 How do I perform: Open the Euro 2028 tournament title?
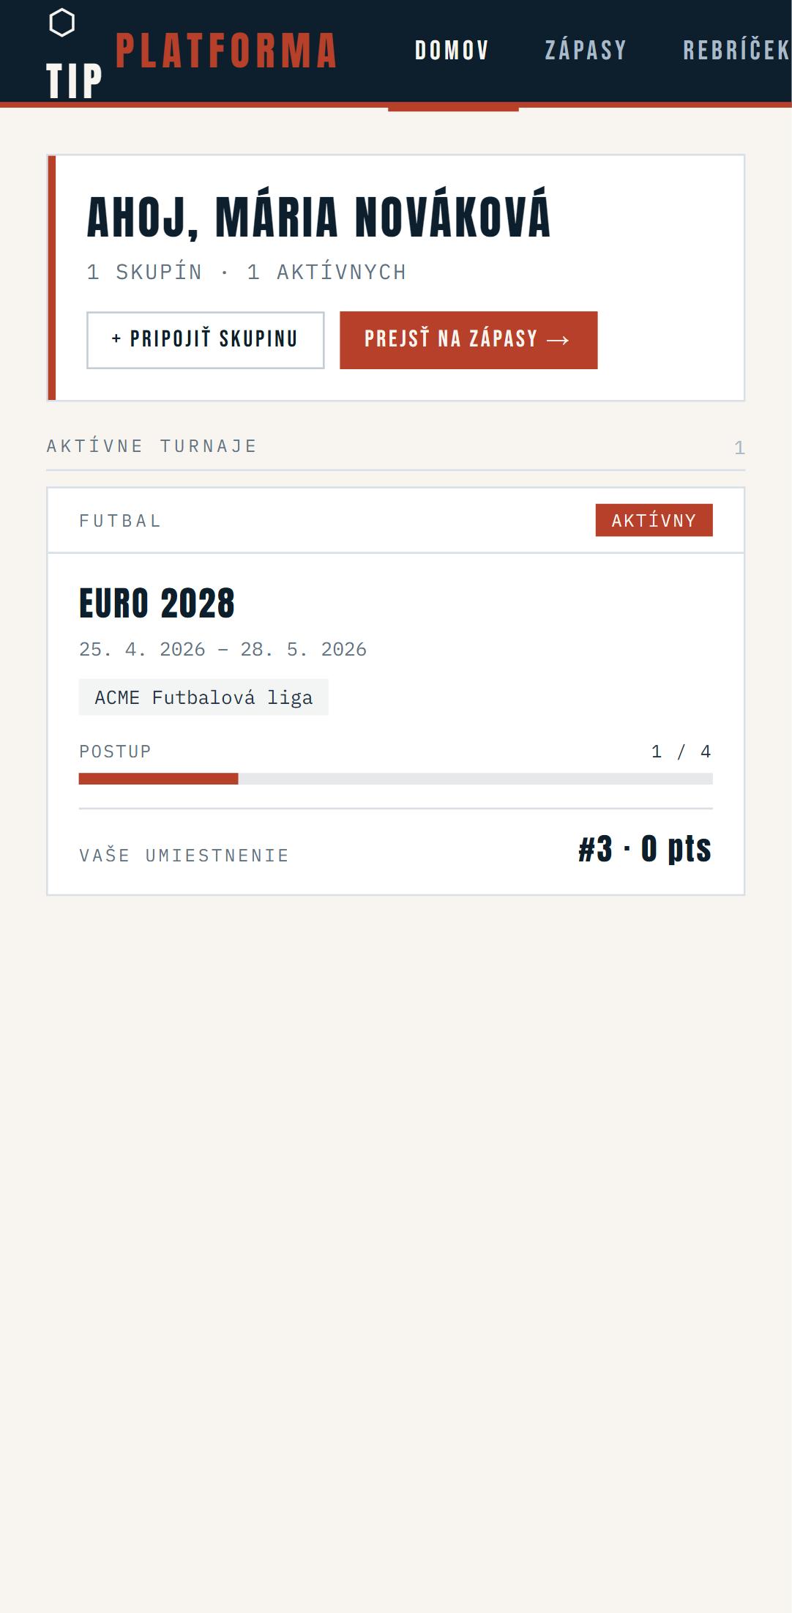click(157, 604)
